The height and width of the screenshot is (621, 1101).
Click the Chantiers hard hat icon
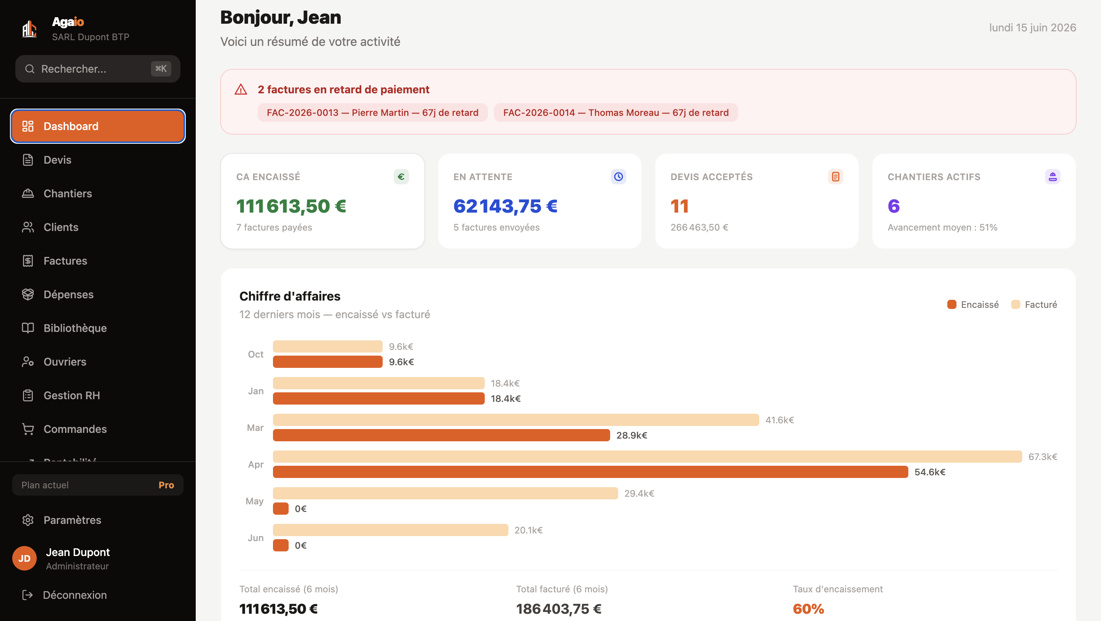point(28,193)
